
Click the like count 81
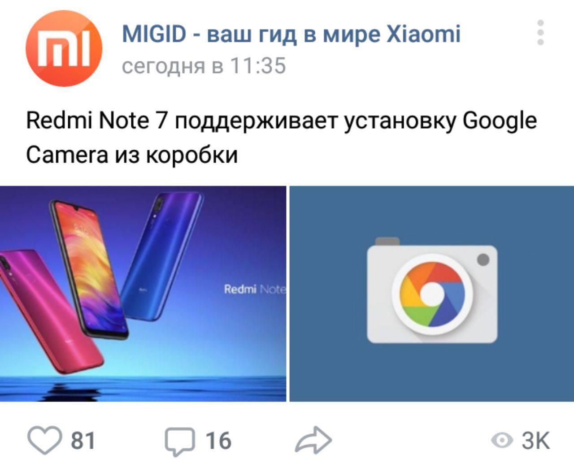coord(83,441)
